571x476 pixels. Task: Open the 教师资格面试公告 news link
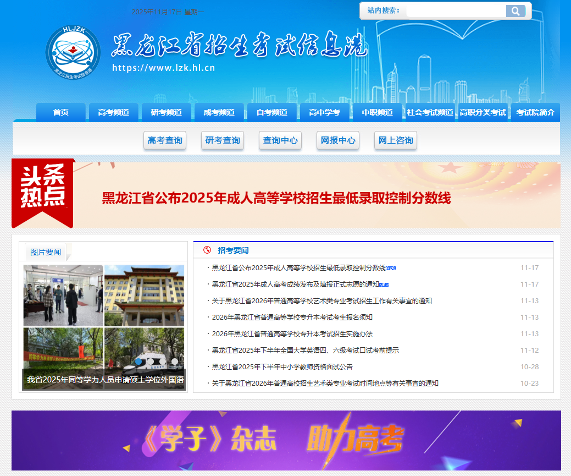[x=282, y=367]
